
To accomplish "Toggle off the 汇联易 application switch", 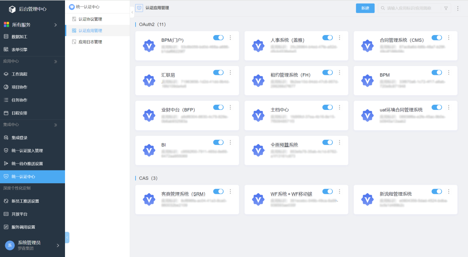I will 218,73.
